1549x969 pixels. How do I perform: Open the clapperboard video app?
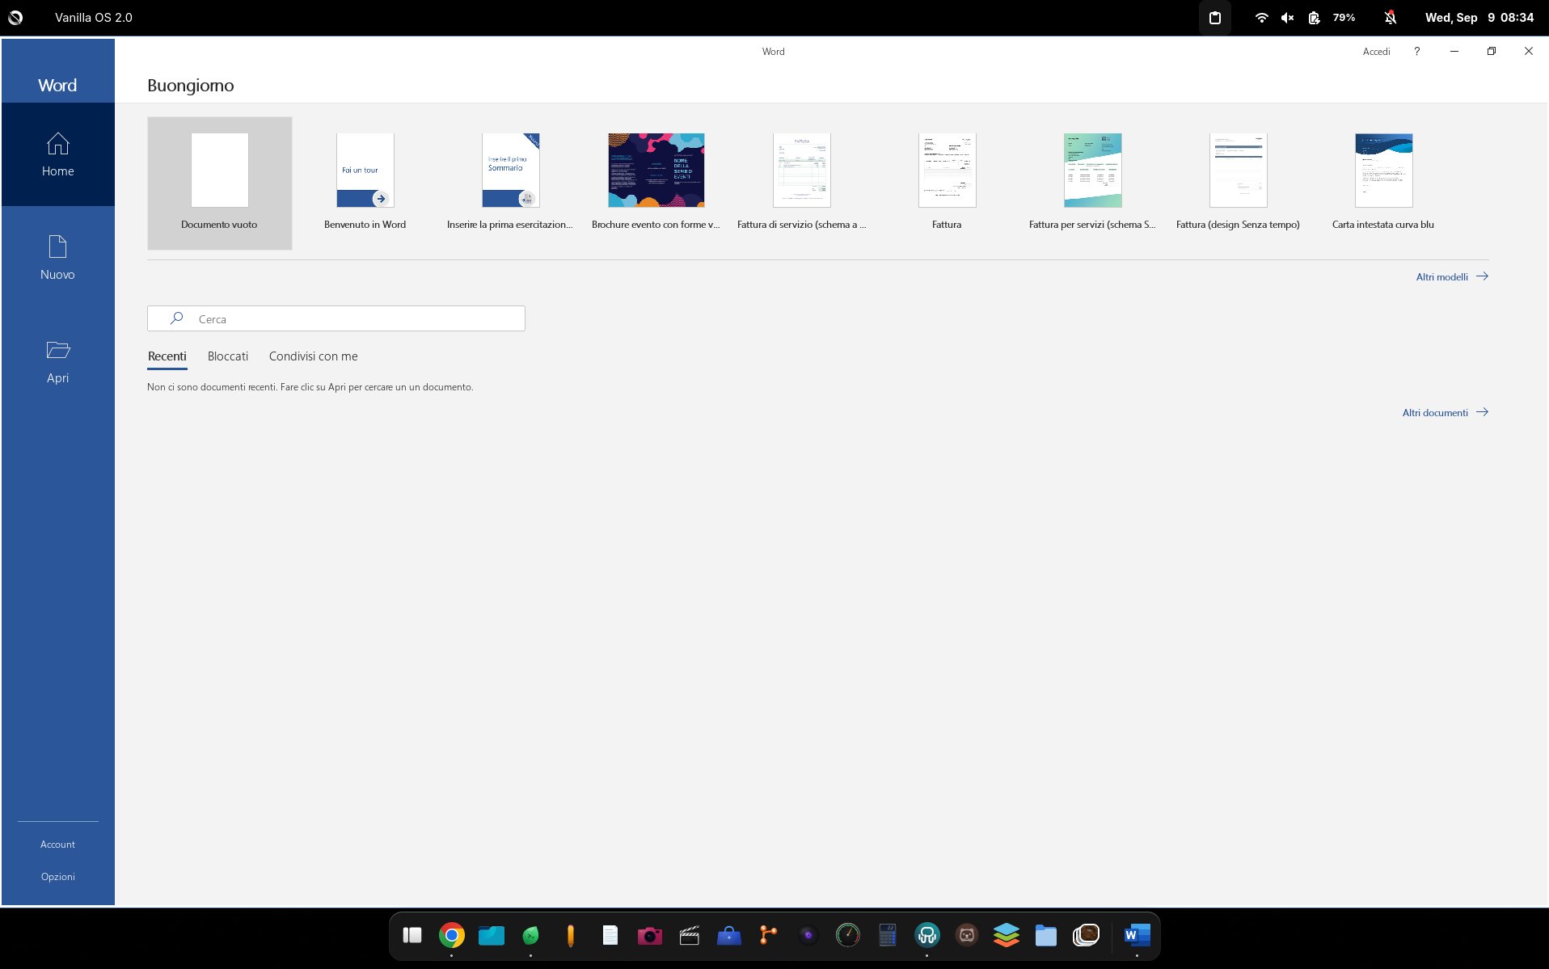[690, 935]
